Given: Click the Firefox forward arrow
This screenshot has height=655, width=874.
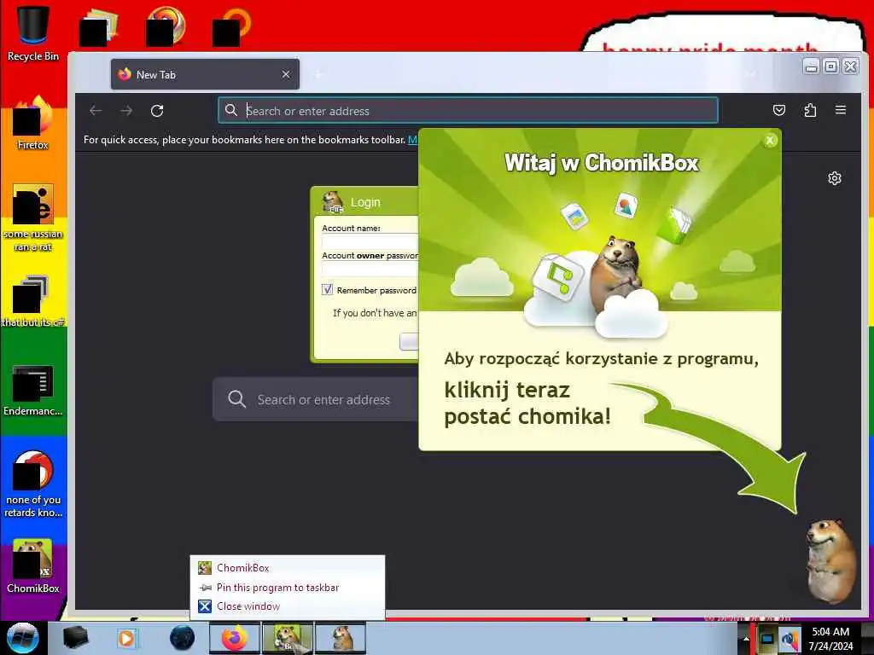Looking at the screenshot, I should (x=126, y=111).
